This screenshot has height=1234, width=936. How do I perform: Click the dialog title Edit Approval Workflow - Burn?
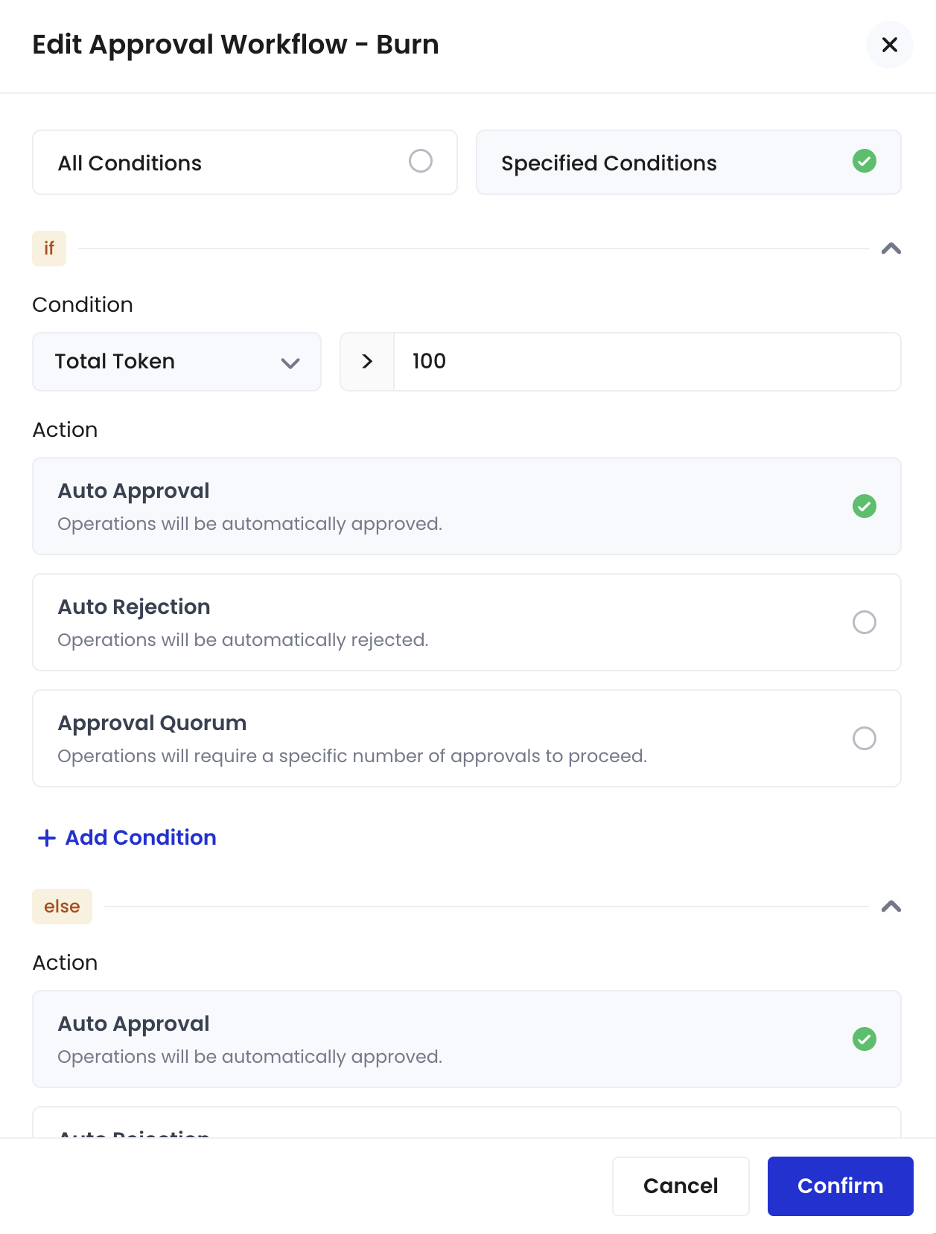point(235,45)
